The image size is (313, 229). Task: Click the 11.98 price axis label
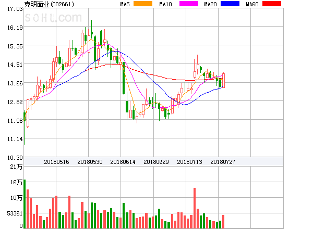(15, 121)
